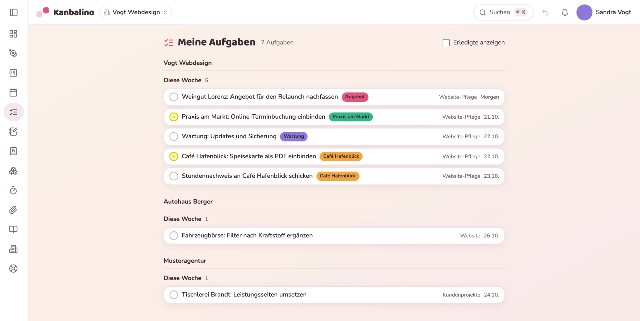Image resolution: width=640 pixels, height=321 pixels.
Task: Open notifications bell
Action: pos(565,12)
